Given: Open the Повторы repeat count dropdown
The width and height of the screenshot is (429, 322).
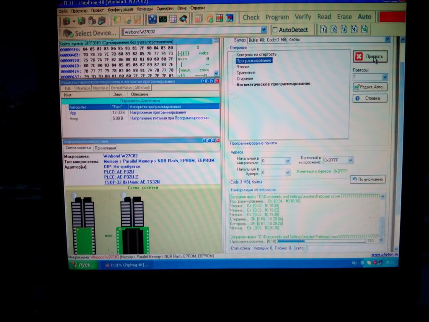Looking at the screenshot, I should point(385,77).
